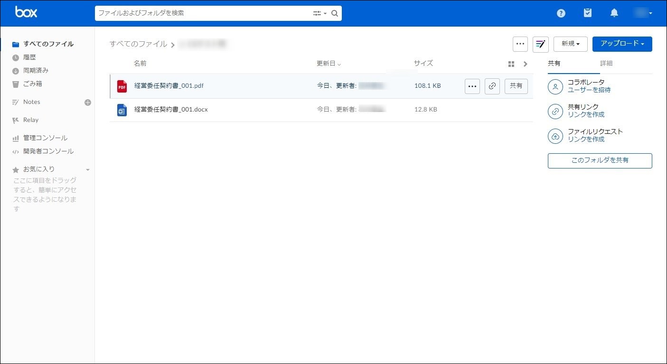The image size is (667, 364).
Task: Open 経営委任契約書_001.docx
Action: 171,110
